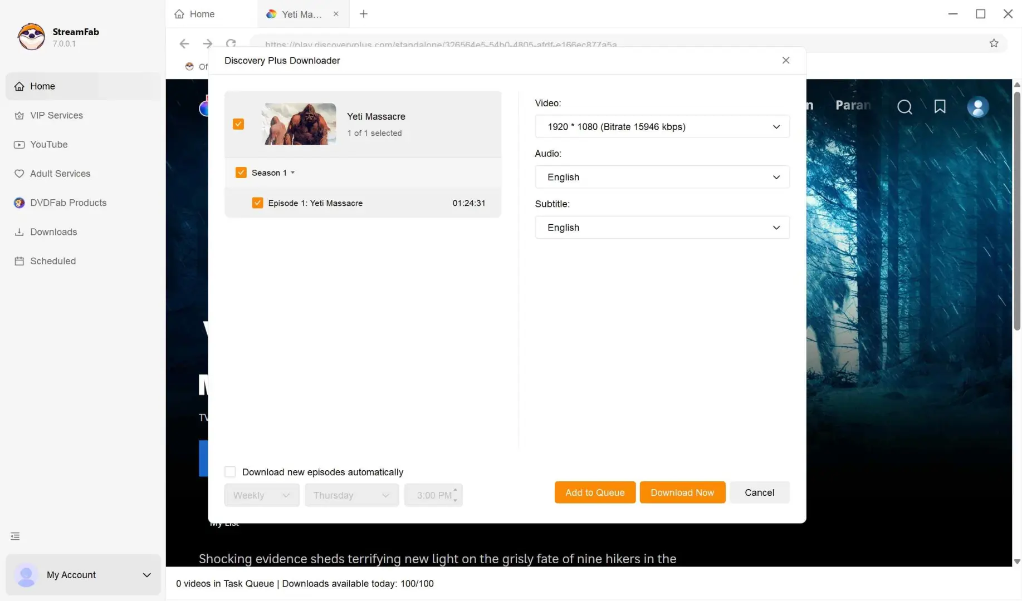Click Download Now
The width and height of the screenshot is (1022, 601).
coord(682,492)
